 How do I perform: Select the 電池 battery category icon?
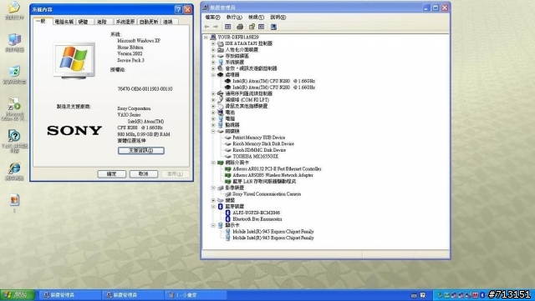pos(221,113)
